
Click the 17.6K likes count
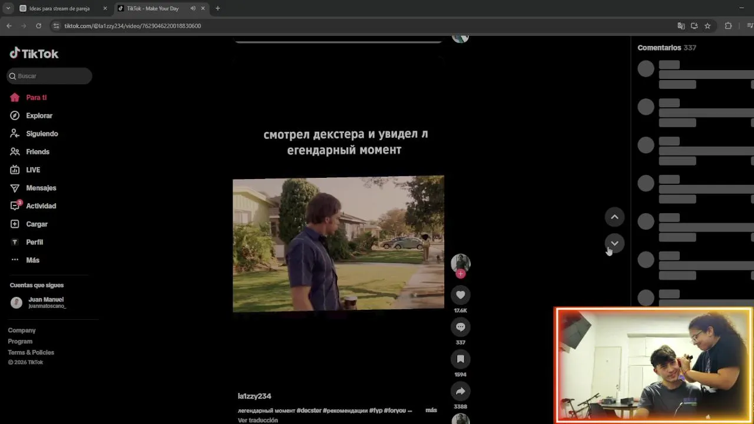(461, 310)
